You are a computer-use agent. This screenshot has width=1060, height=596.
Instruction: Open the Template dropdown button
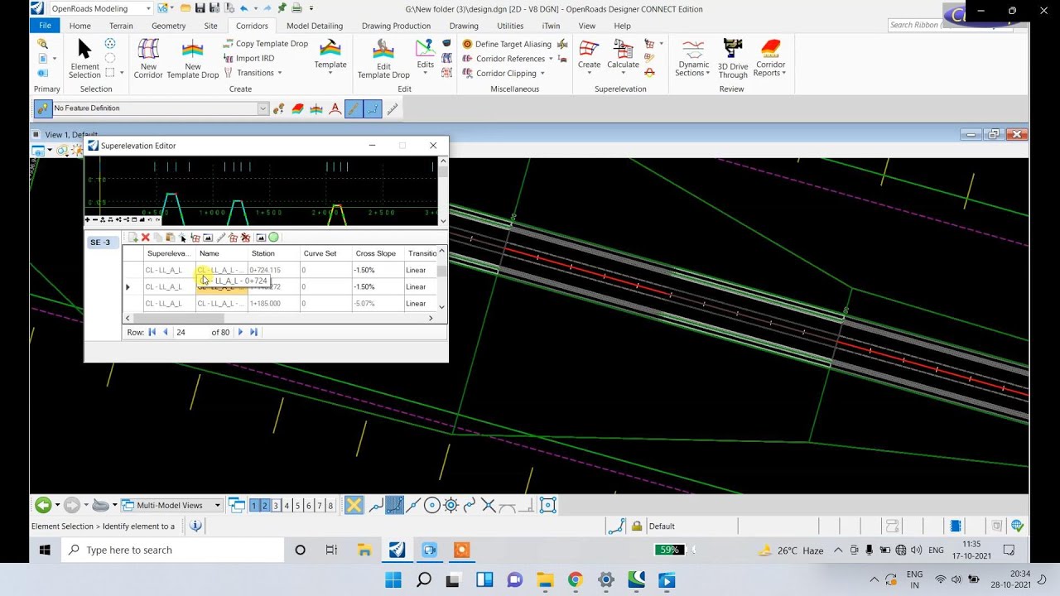point(330,56)
